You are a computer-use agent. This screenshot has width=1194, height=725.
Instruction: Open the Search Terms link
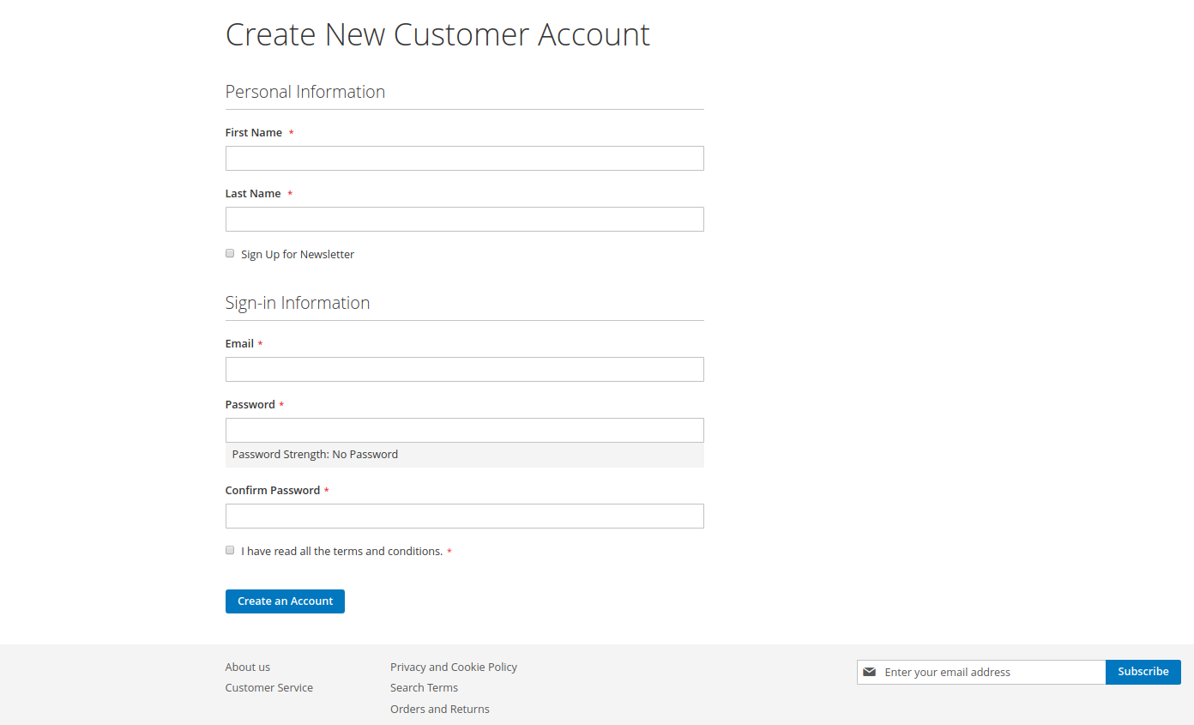coord(424,687)
